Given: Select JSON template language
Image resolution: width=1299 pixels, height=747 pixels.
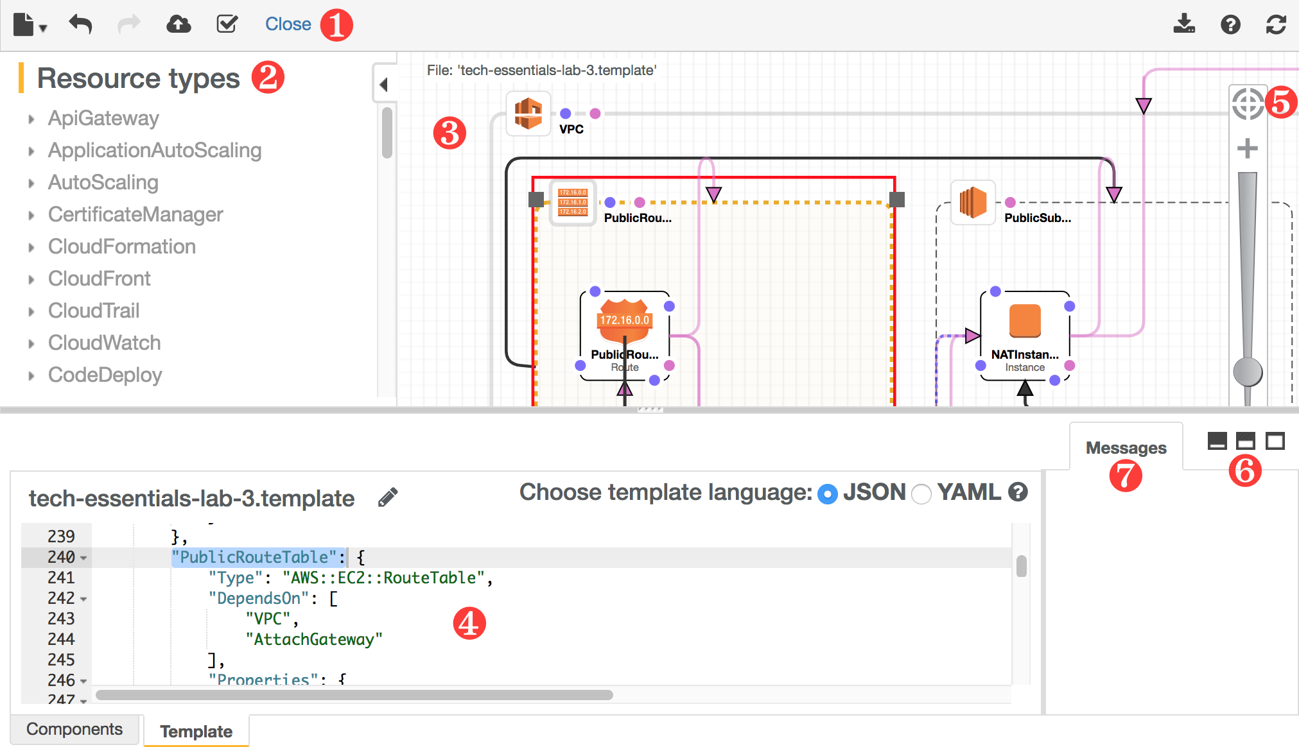Looking at the screenshot, I should [x=827, y=494].
